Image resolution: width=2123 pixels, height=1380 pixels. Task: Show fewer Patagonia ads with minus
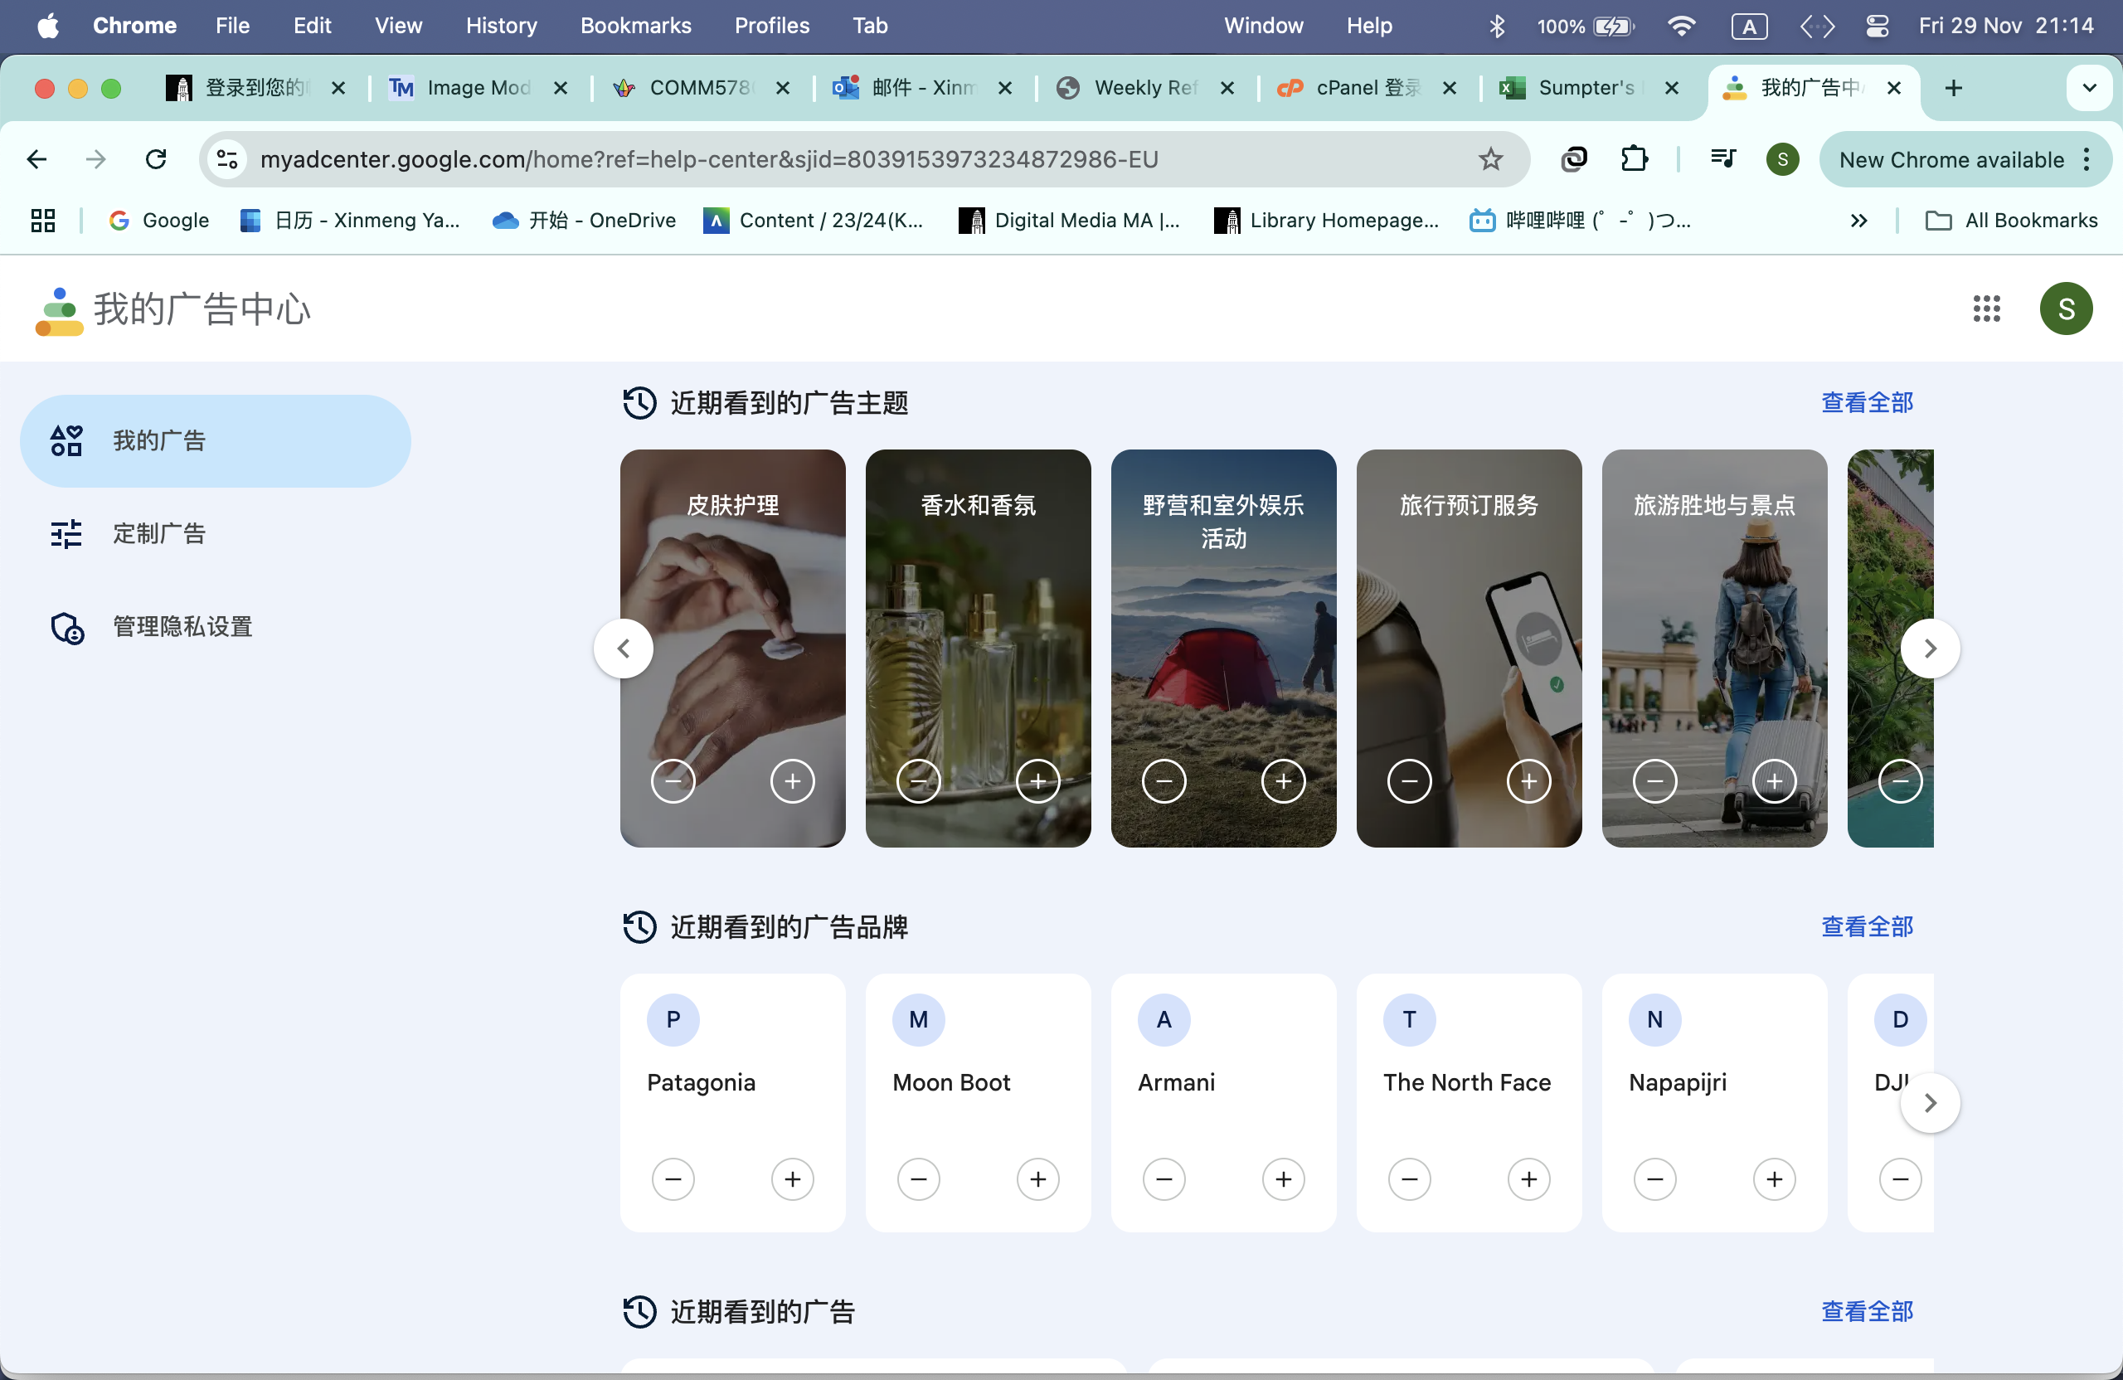pyautogui.click(x=673, y=1179)
